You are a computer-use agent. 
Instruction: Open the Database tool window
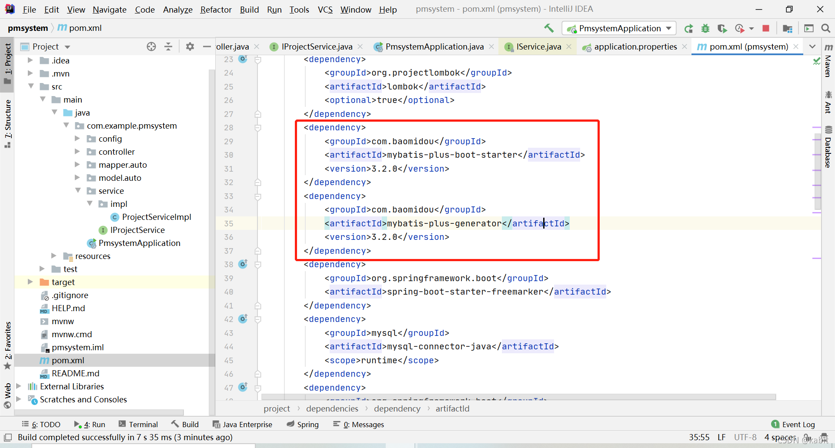[828, 146]
